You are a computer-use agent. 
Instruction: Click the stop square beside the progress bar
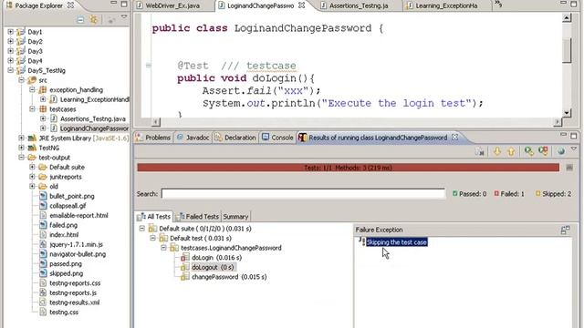[x=569, y=168]
